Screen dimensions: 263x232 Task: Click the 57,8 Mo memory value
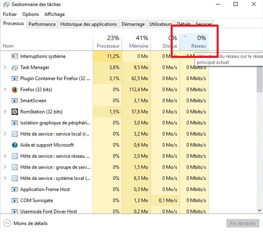click(140, 112)
